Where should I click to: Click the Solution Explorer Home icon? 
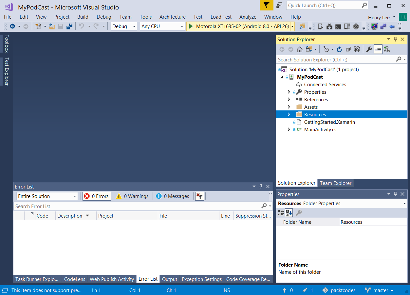pyautogui.click(x=299, y=49)
